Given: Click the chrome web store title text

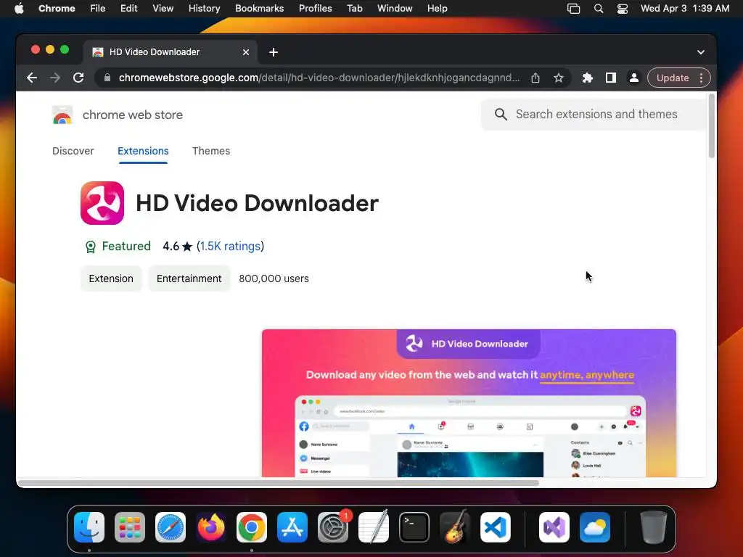Looking at the screenshot, I should pos(133,115).
